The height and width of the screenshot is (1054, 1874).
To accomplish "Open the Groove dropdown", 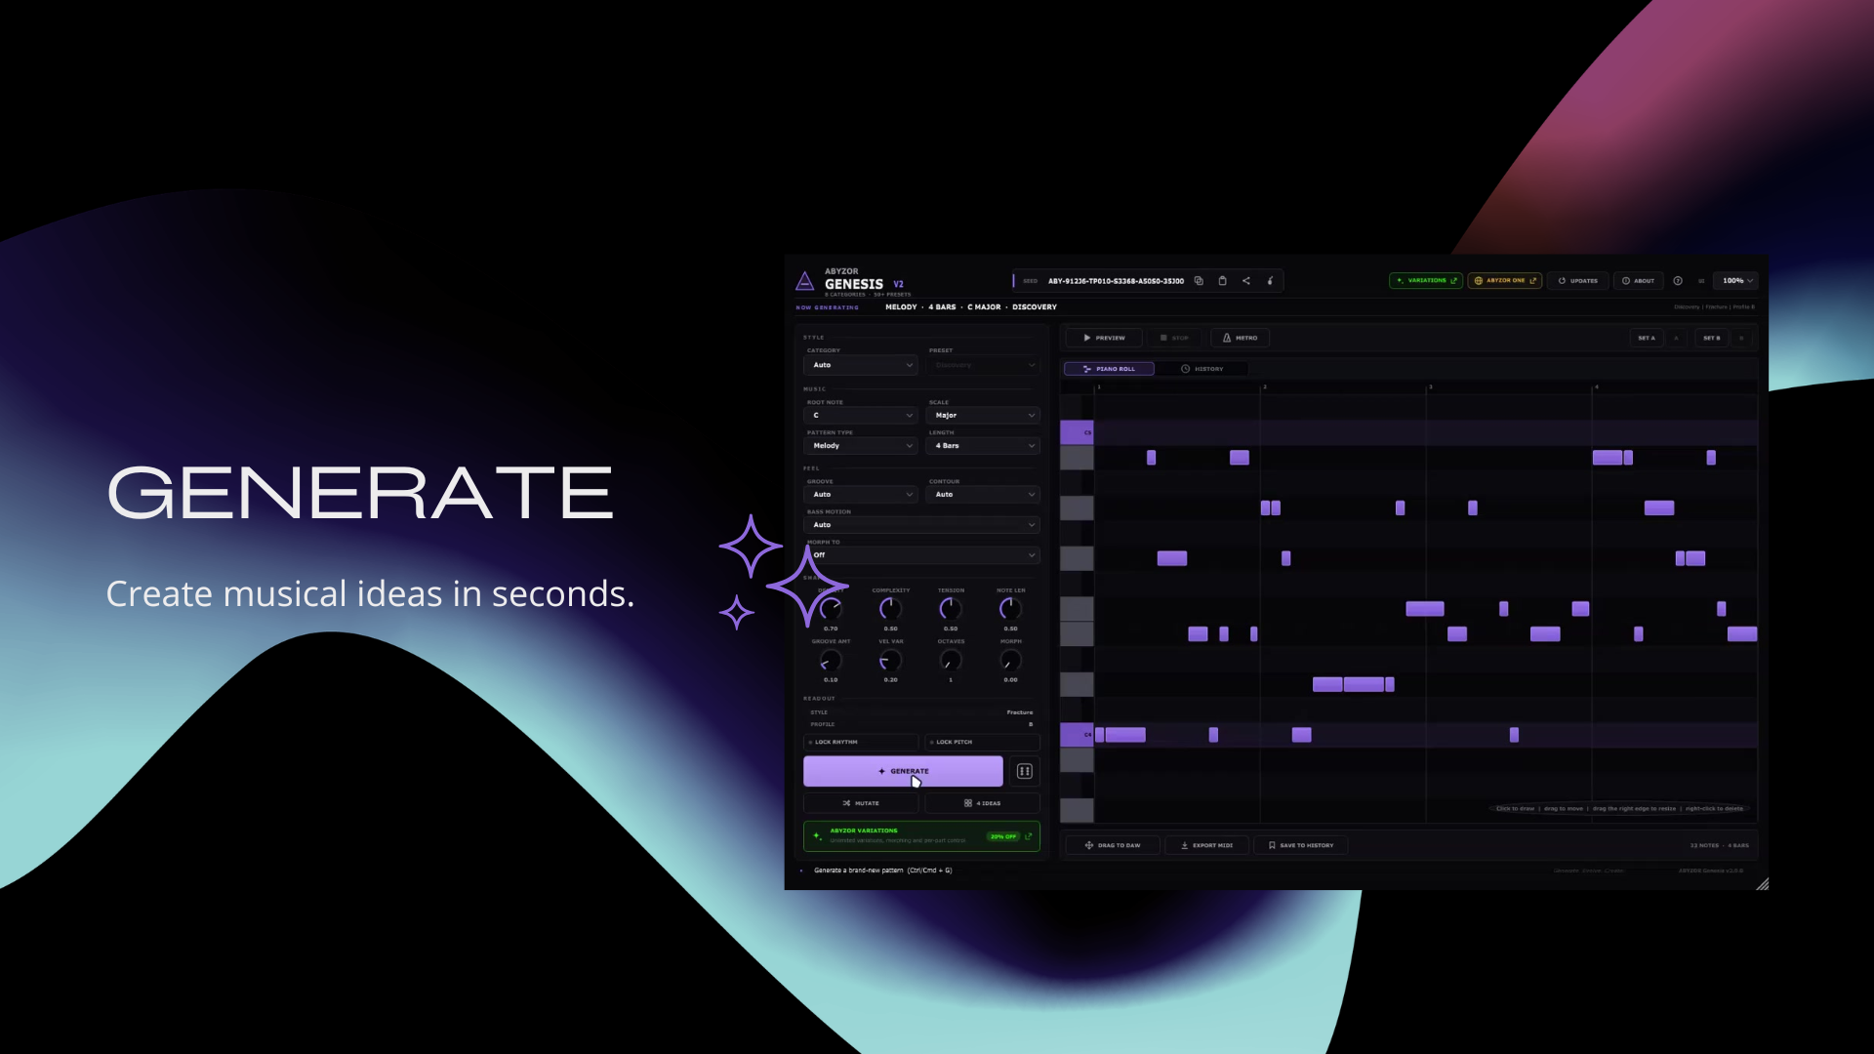I will coord(861,495).
